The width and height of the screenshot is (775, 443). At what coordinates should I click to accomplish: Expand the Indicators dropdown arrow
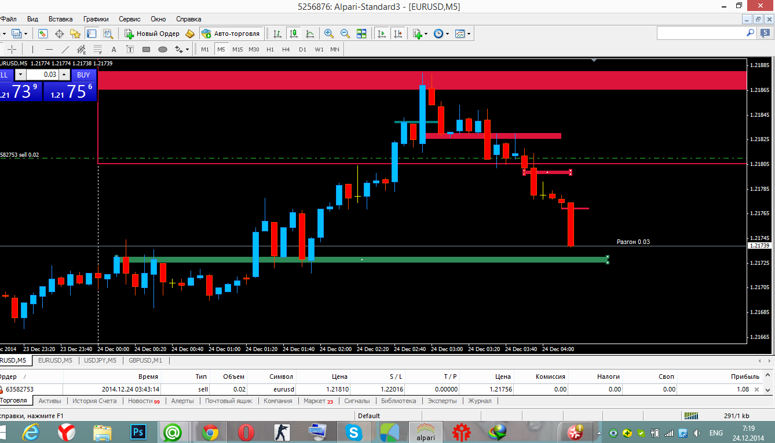click(x=426, y=34)
